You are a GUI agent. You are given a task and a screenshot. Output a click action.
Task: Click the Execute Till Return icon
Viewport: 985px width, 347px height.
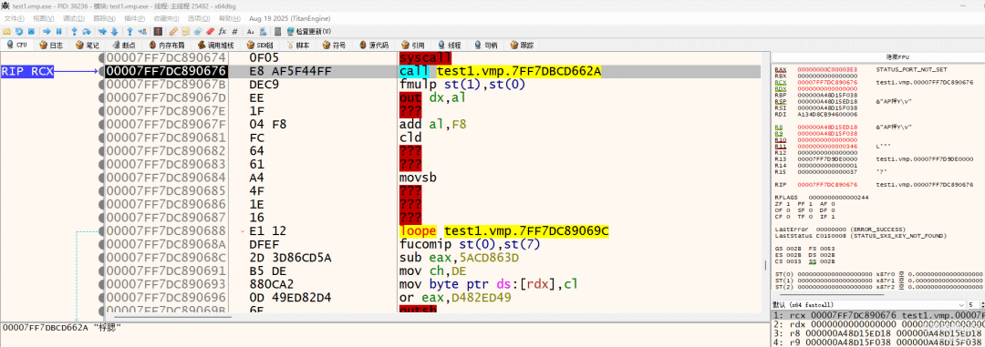coord(130,31)
